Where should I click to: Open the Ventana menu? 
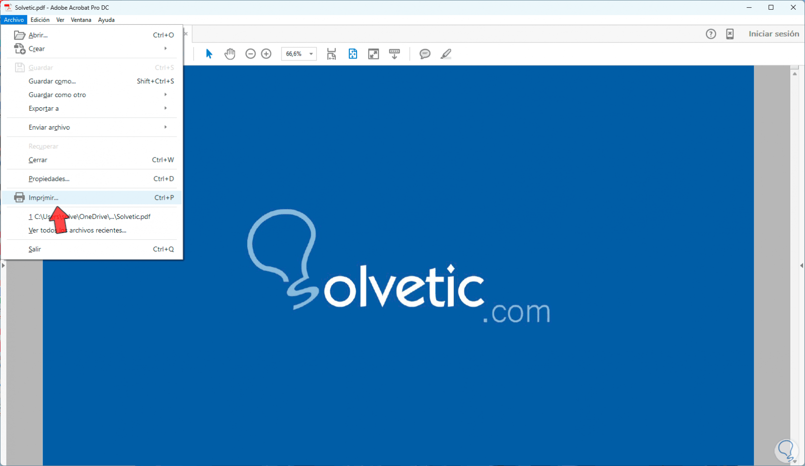81,20
